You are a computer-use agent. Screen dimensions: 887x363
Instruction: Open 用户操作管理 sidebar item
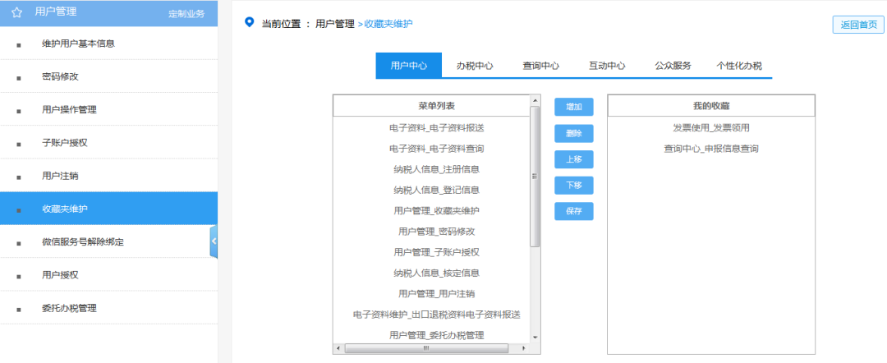[x=108, y=109]
